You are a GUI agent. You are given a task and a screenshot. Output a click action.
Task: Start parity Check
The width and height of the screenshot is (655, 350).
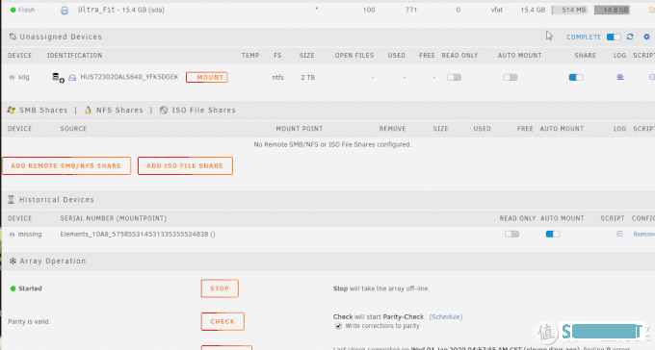(x=223, y=321)
